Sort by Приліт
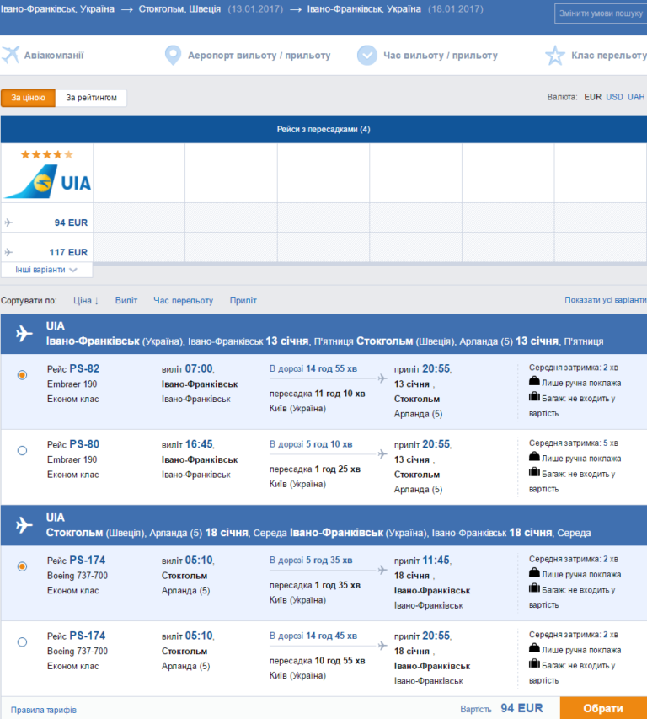 tap(243, 300)
